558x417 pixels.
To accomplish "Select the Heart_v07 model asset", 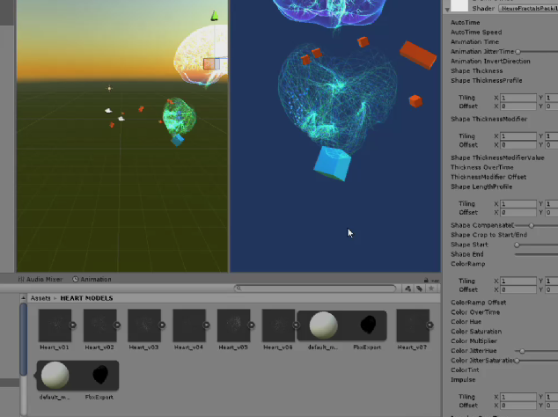I will 412,326.
